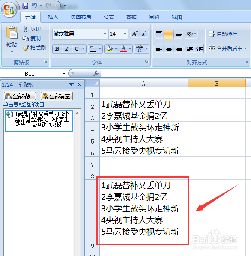Click 全部清空 button
Viewport: 251px width, 256px height.
pyautogui.click(x=57, y=96)
